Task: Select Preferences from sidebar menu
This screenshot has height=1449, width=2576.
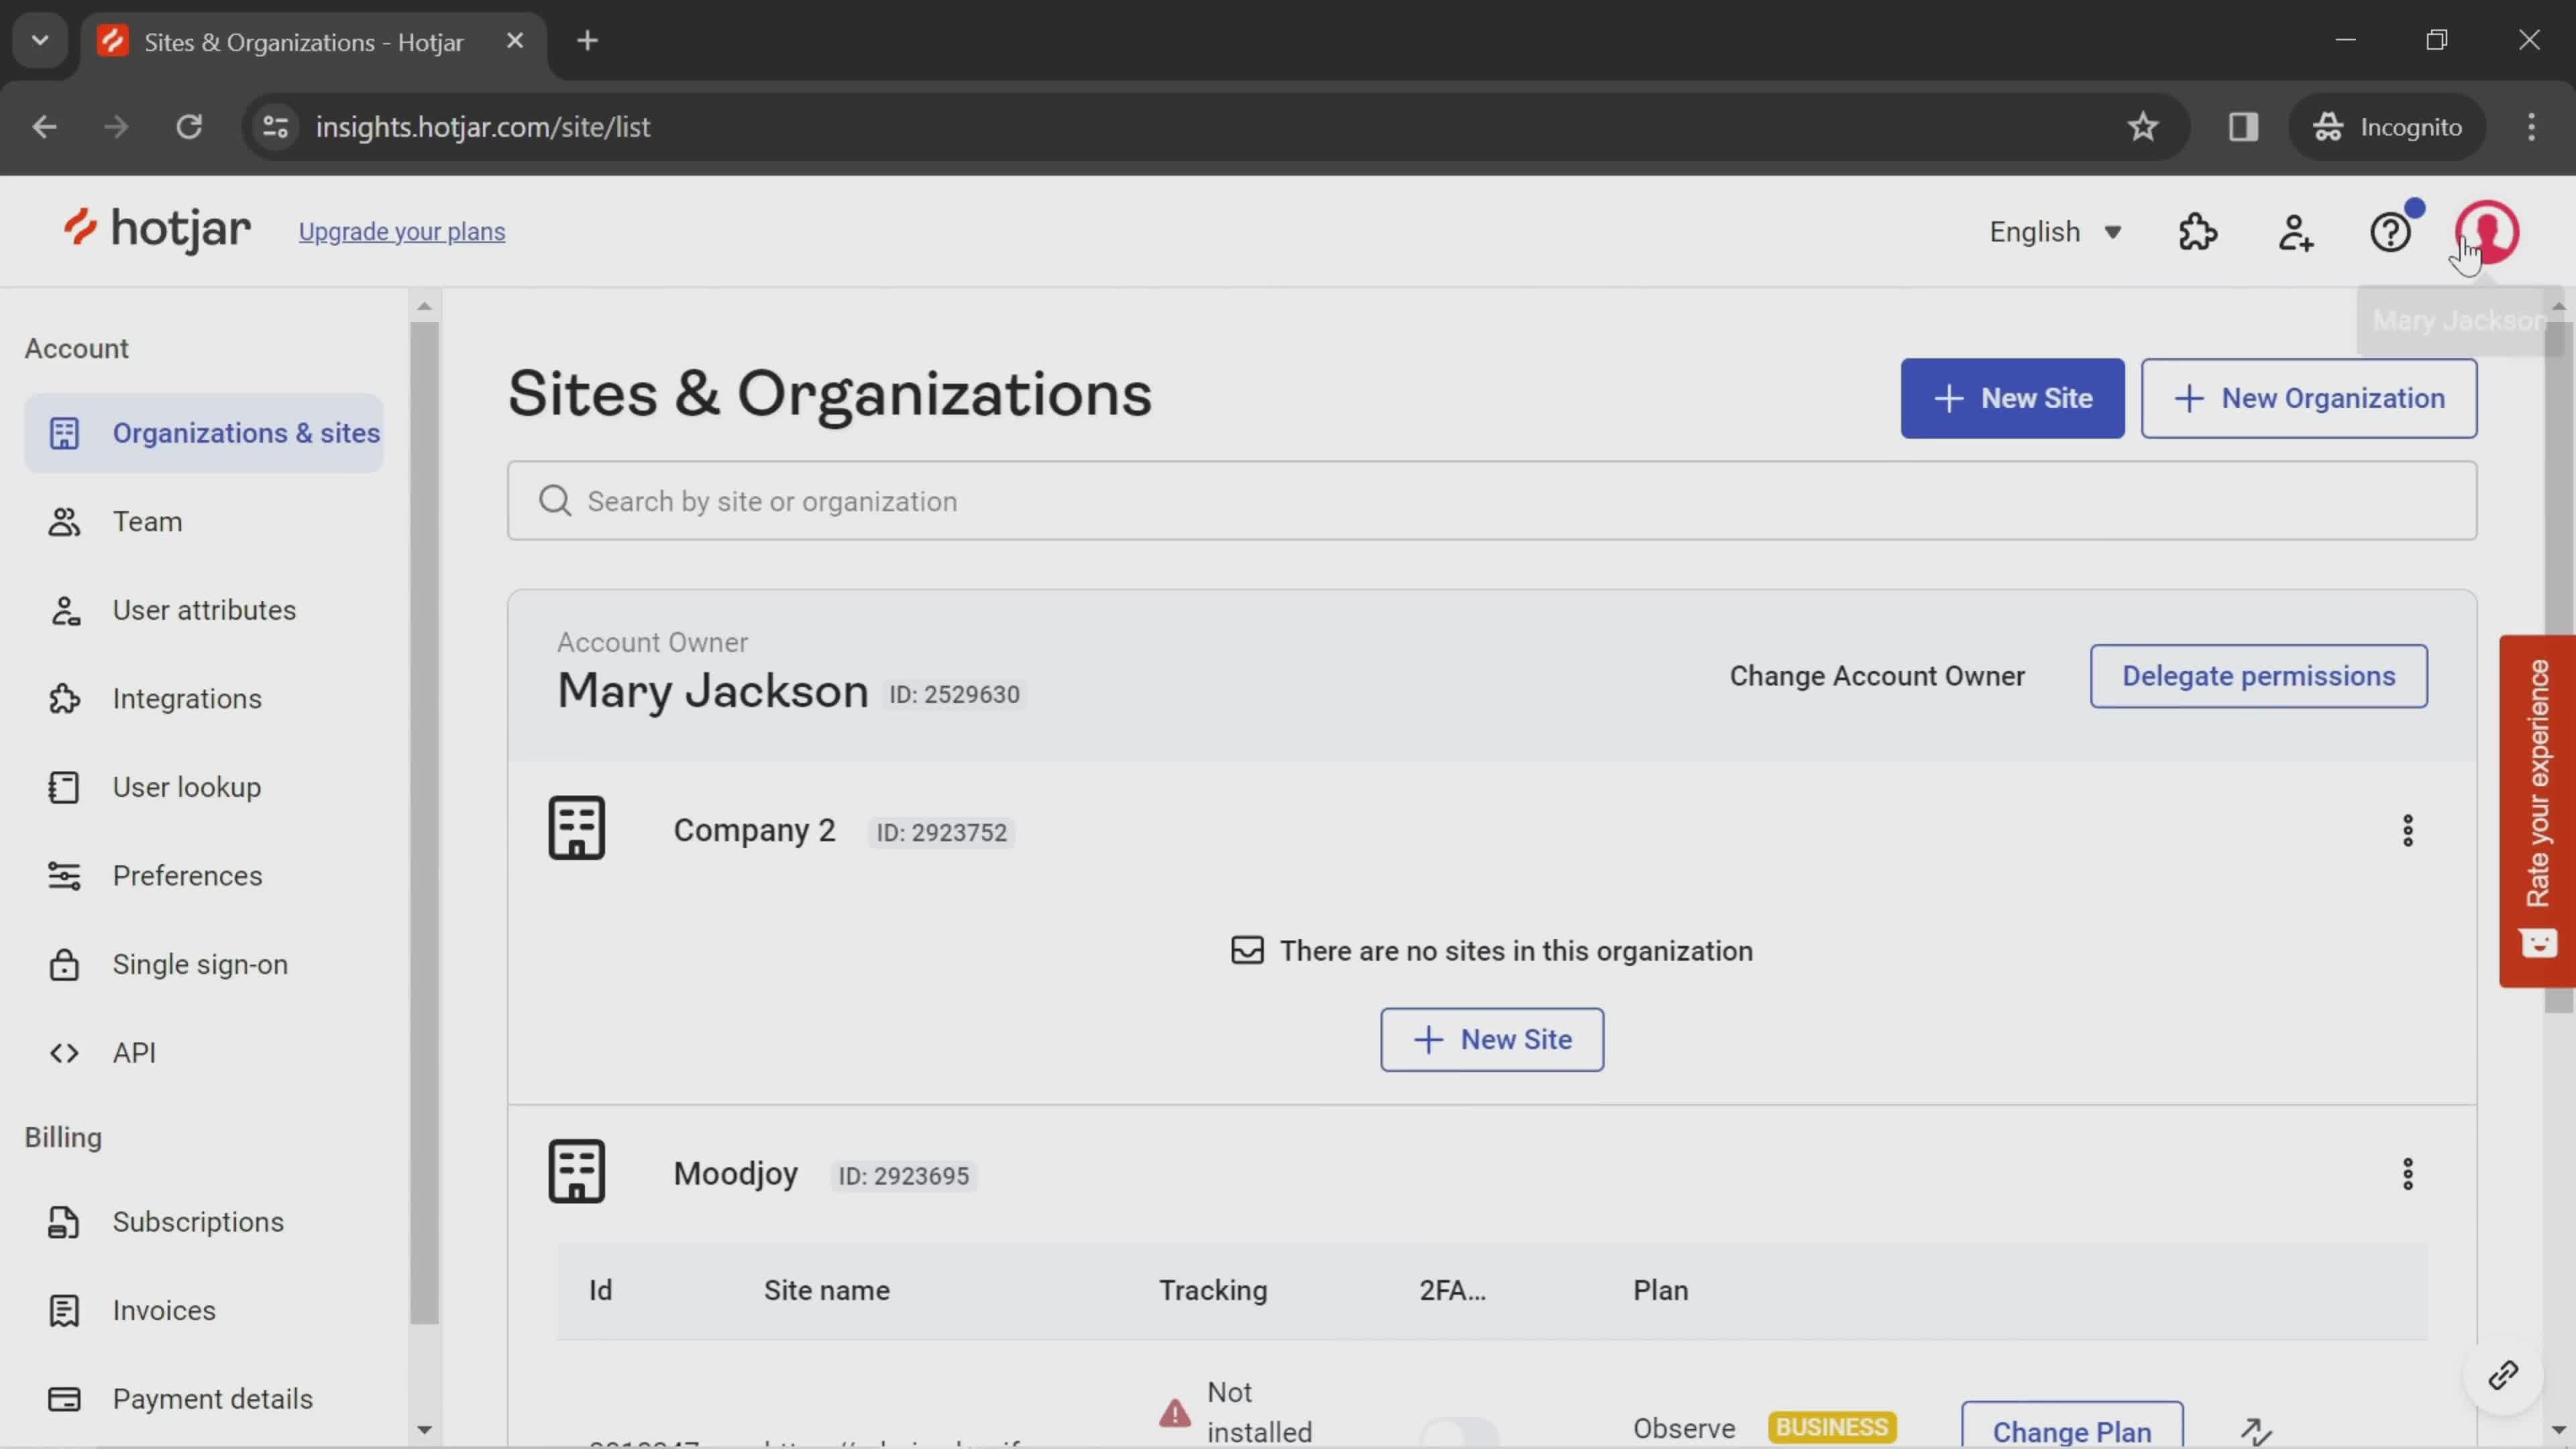Action: 186,874
